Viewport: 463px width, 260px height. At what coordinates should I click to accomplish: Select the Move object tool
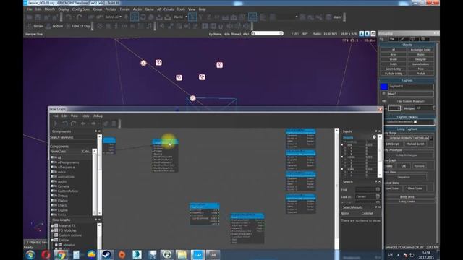(x=135, y=17)
